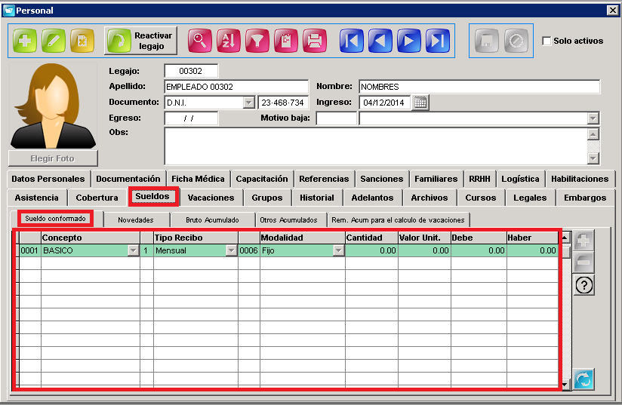Switch to the Vacaciones tab
The image size is (622, 405).
(211, 198)
